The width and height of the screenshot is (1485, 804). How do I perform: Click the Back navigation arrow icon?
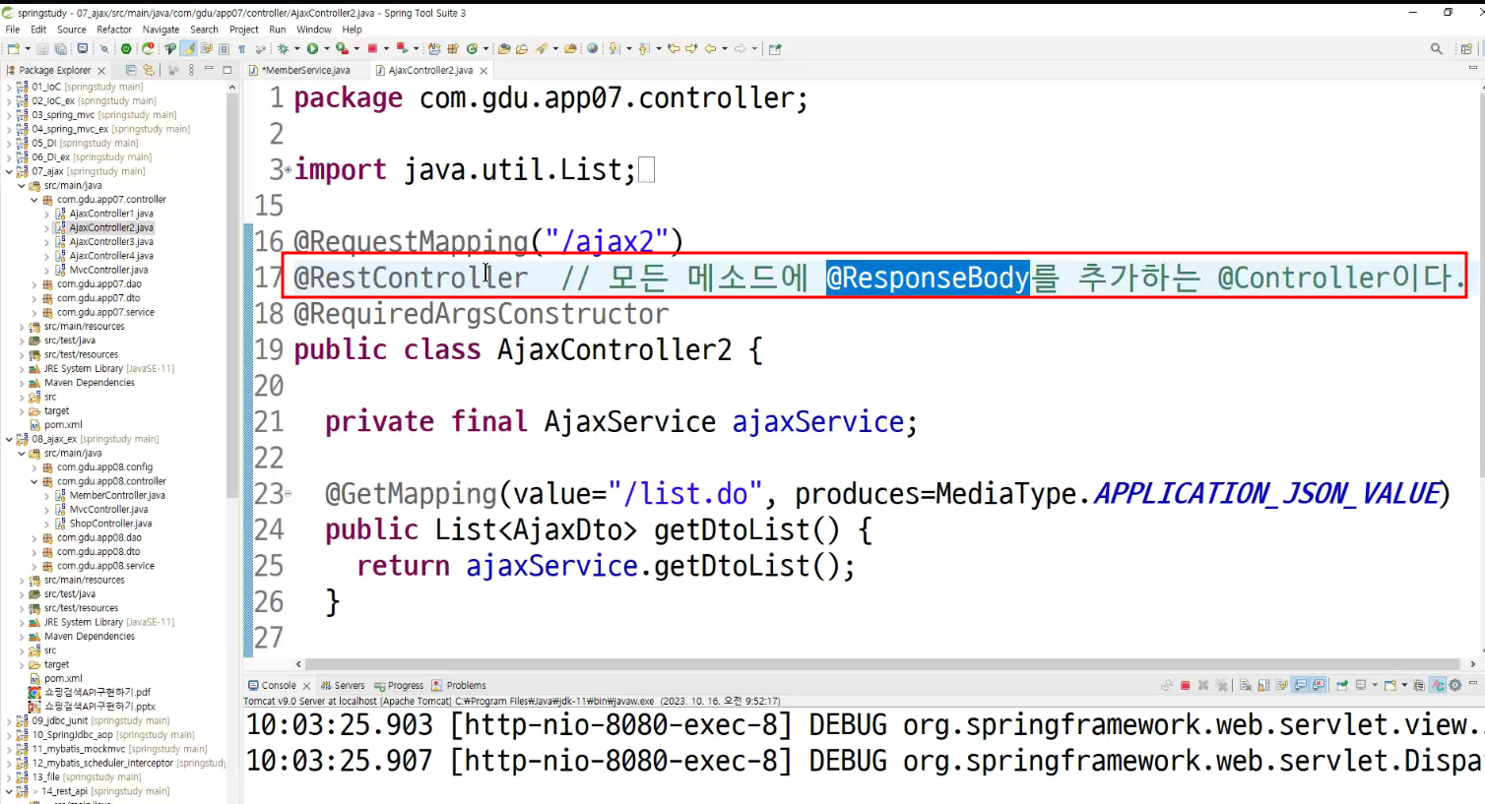709,48
